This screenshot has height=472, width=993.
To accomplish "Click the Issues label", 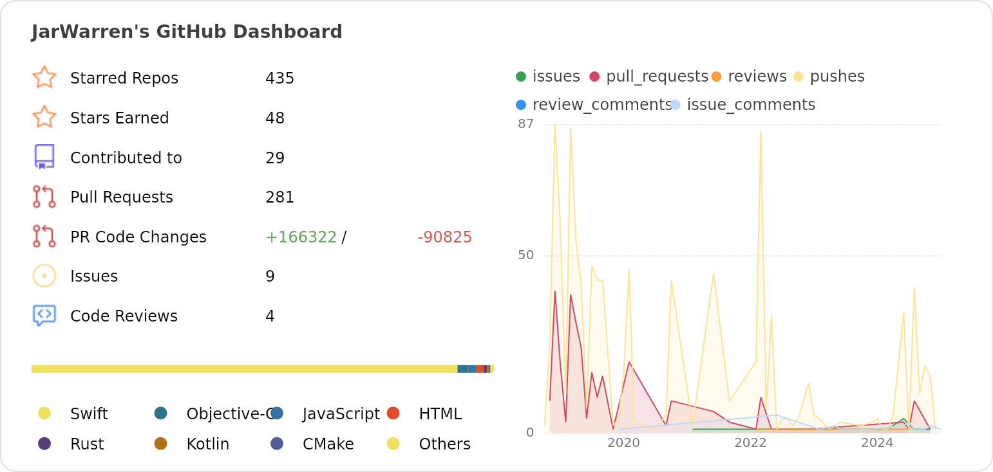I will tap(94, 277).
